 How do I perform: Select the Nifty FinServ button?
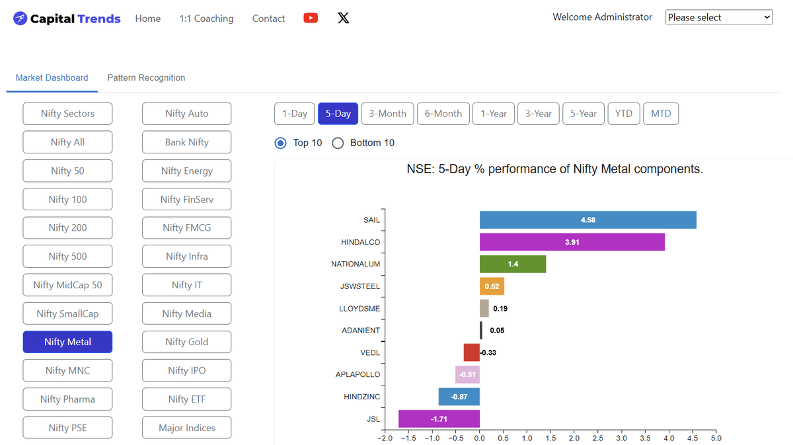[x=187, y=199]
